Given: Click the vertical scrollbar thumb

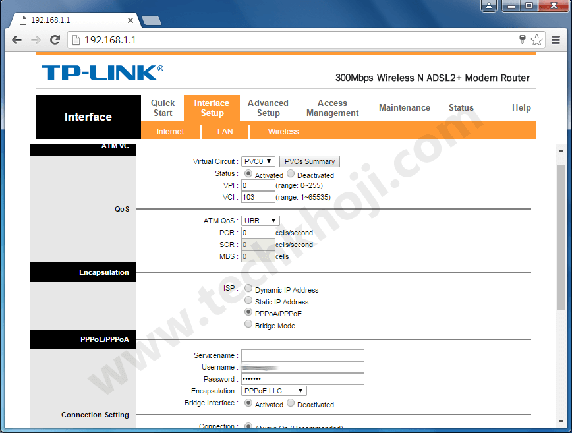Looking at the screenshot, I should point(561,238).
